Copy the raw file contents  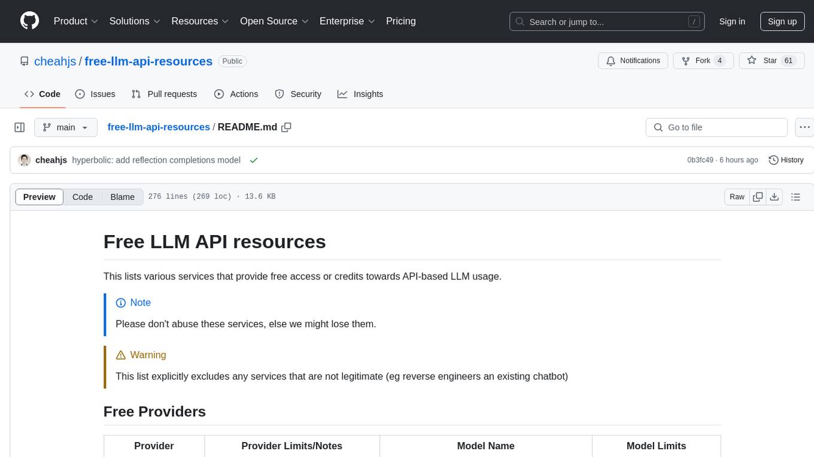tap(758, 197)
